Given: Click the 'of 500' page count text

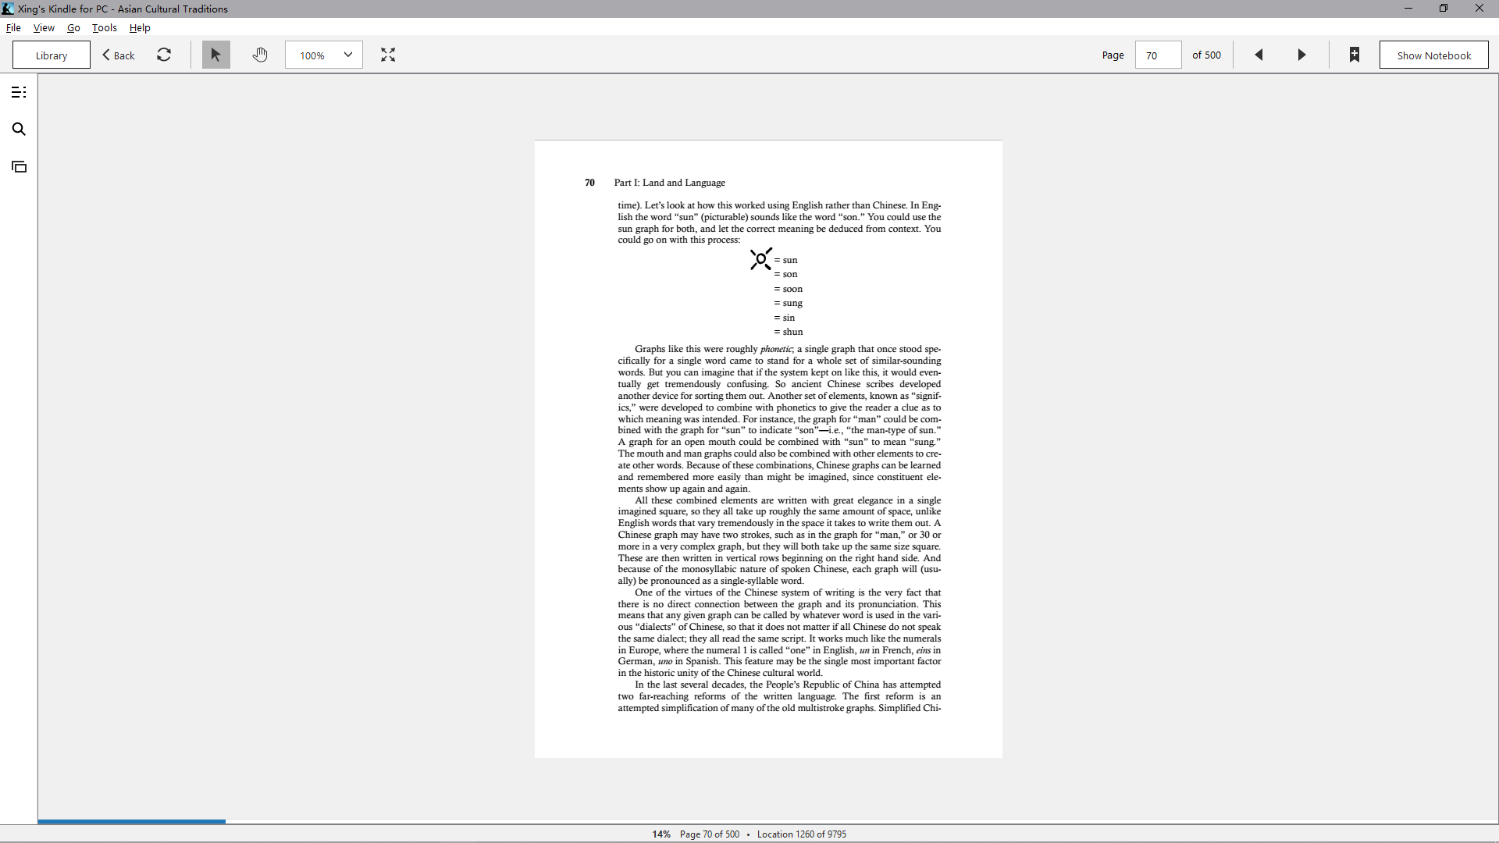Looking at the screenshot, I should 1206,55.
